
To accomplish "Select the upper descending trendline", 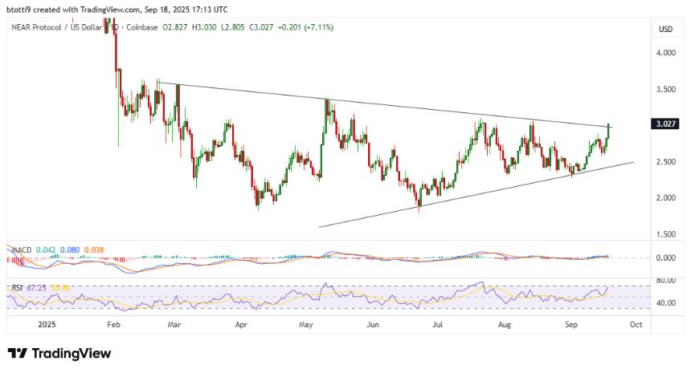I will [402, 109].
